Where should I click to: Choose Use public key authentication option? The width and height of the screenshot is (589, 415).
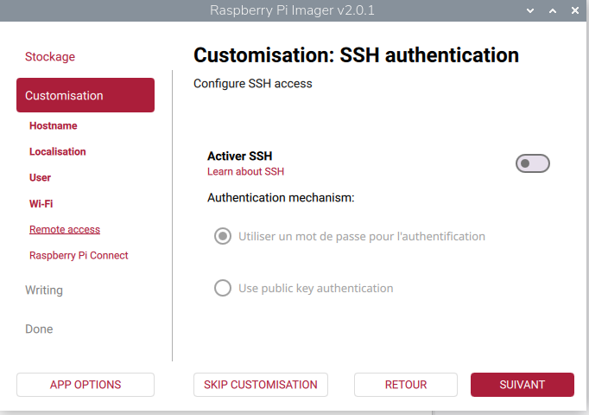pos(223,288)
